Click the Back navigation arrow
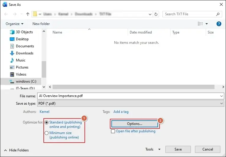The image size is (226, 157). tap(6, 14)
